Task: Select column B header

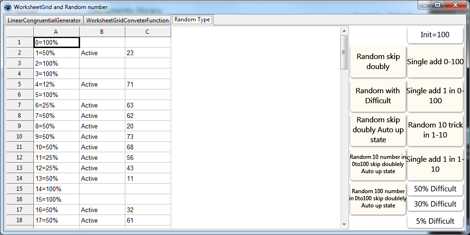Action: (x=102, y=32)
